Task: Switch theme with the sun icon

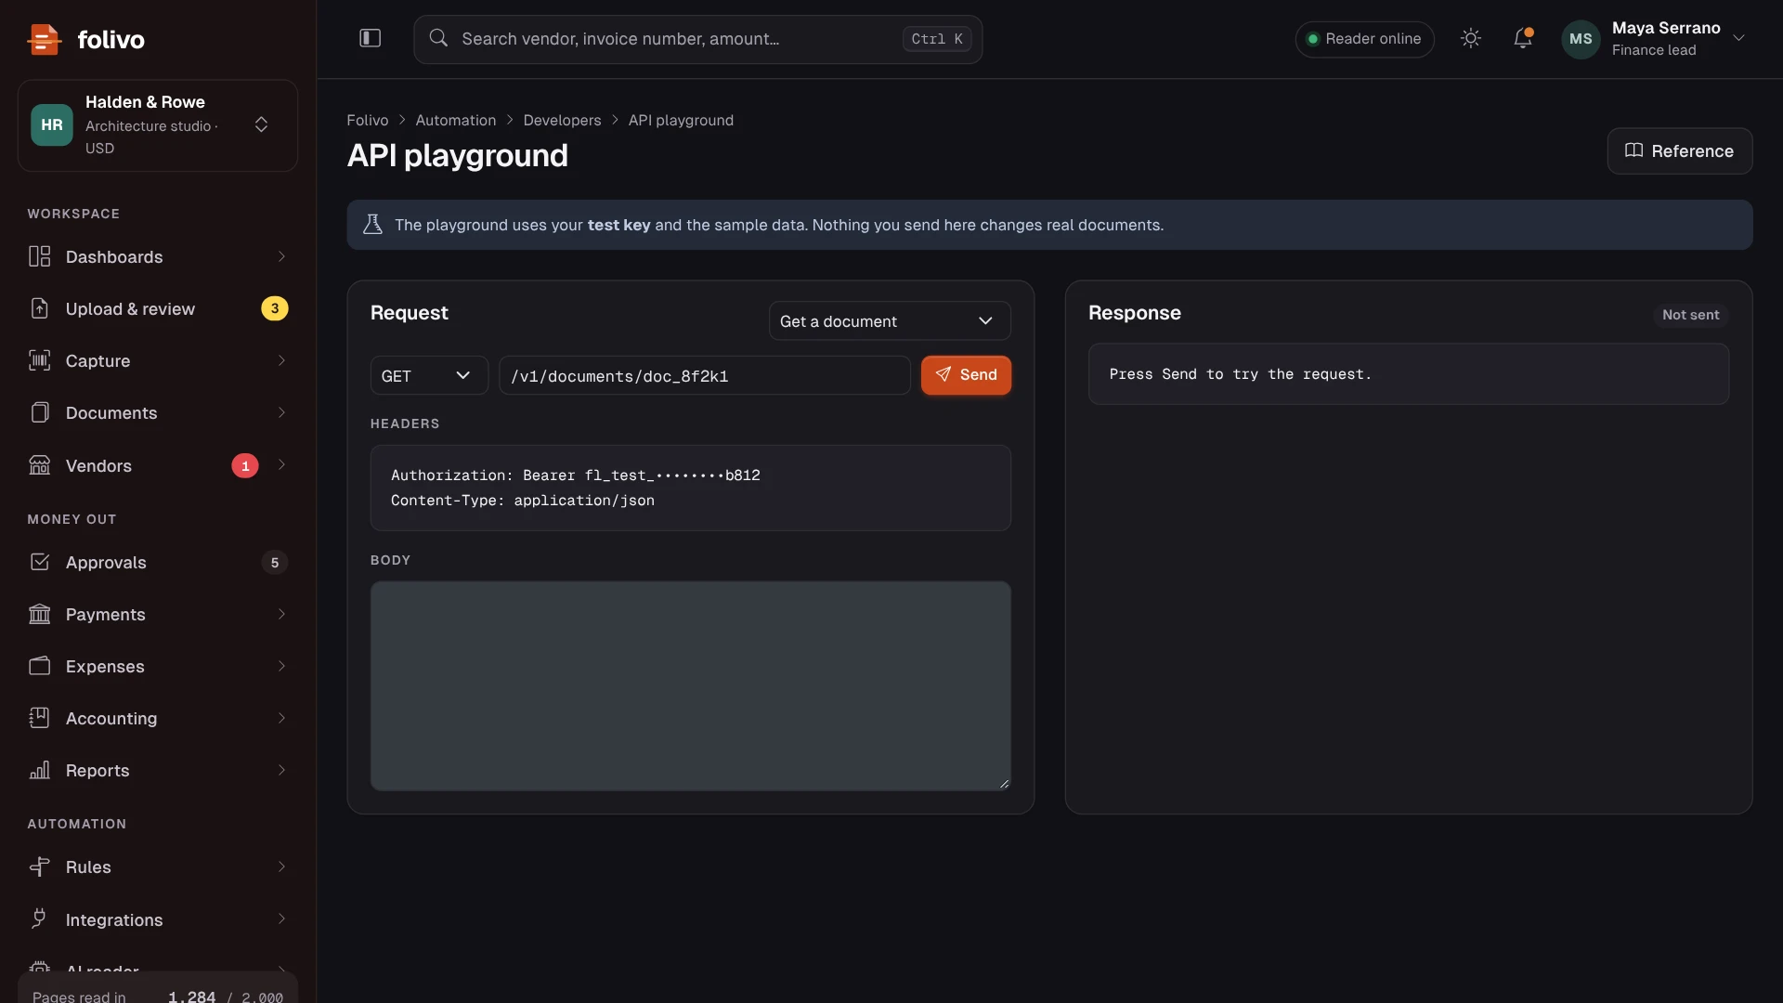Action: [x=1470, y=38]
